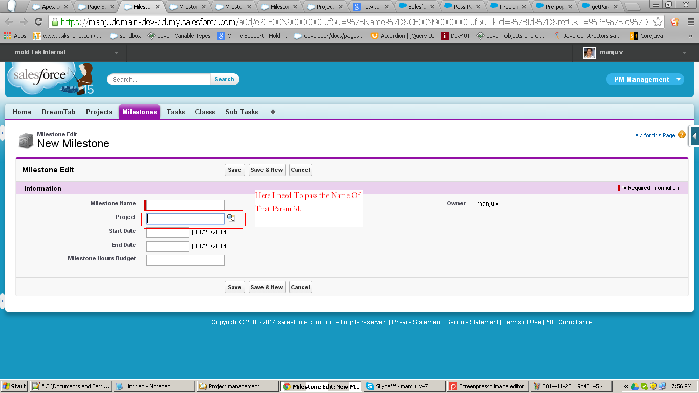Screen dimensions: 699x393
Task: Click the Project lookup magnifier icon
Action: coord(231,218)
